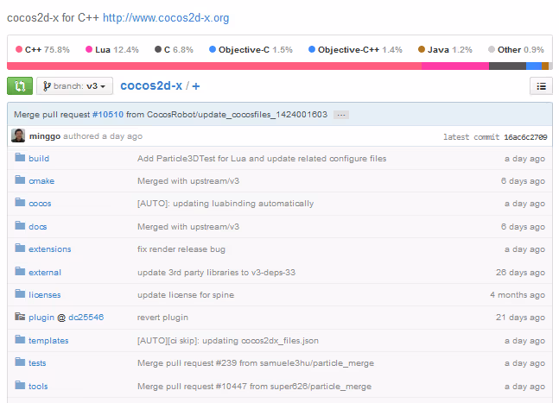559x403 pixels.
Task: Click the Lua segment of language bar
Action: (x=455, y=66)
